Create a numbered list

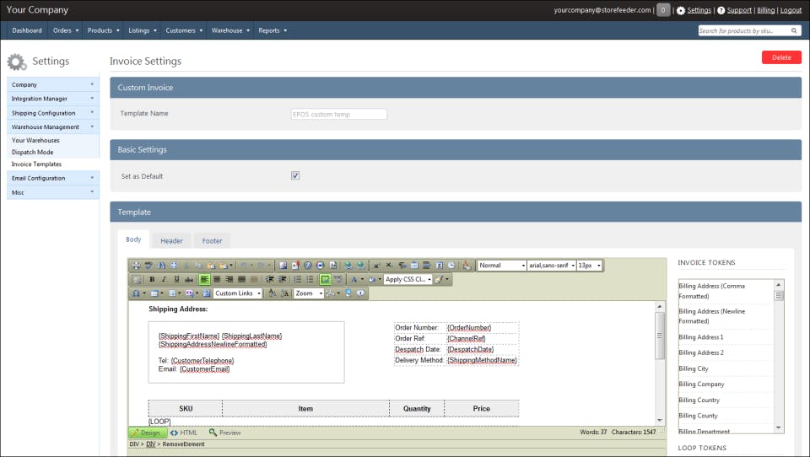pyautogui.click(x=298, y=279)
